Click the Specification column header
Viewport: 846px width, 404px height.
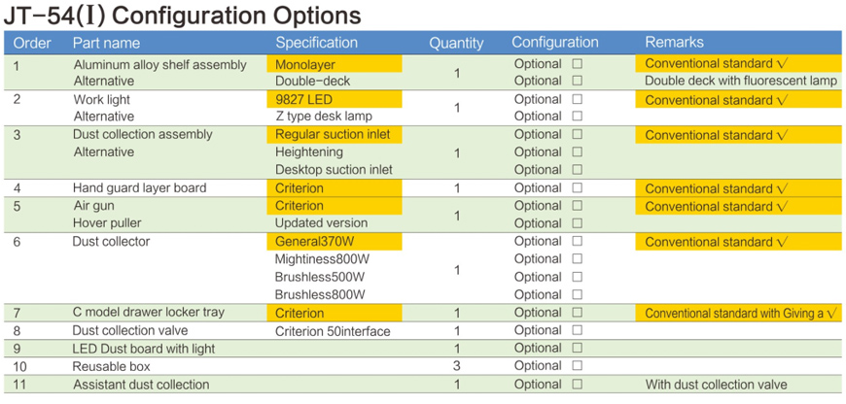[316, 43]
